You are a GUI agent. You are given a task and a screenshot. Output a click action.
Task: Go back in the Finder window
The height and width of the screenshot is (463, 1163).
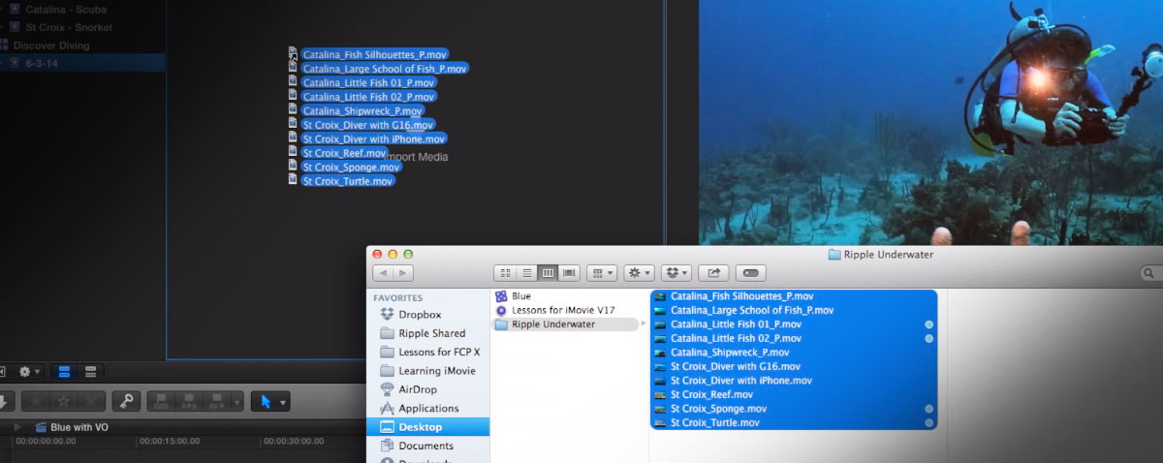(x=382, y=273)
